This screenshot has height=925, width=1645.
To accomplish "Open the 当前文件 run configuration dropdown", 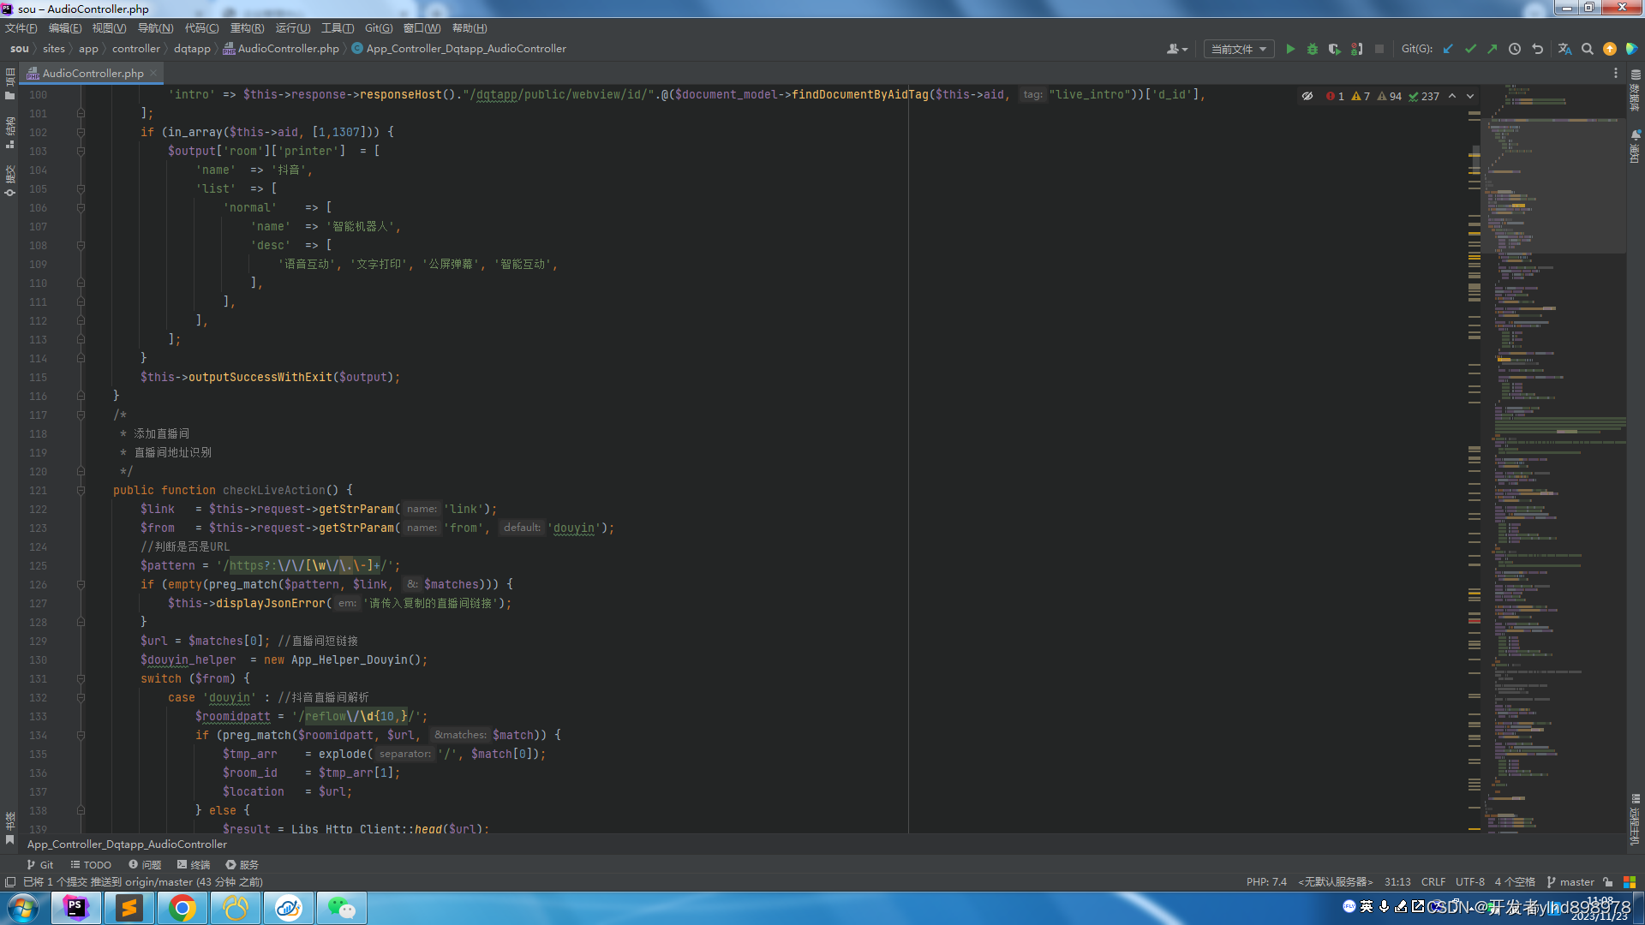I will (1238, 49).
